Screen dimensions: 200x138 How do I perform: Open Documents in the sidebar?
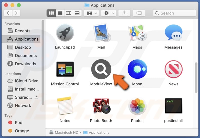[x=21, y=56]
